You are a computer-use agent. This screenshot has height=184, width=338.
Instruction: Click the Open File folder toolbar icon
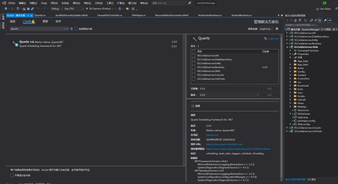[24, 8]
